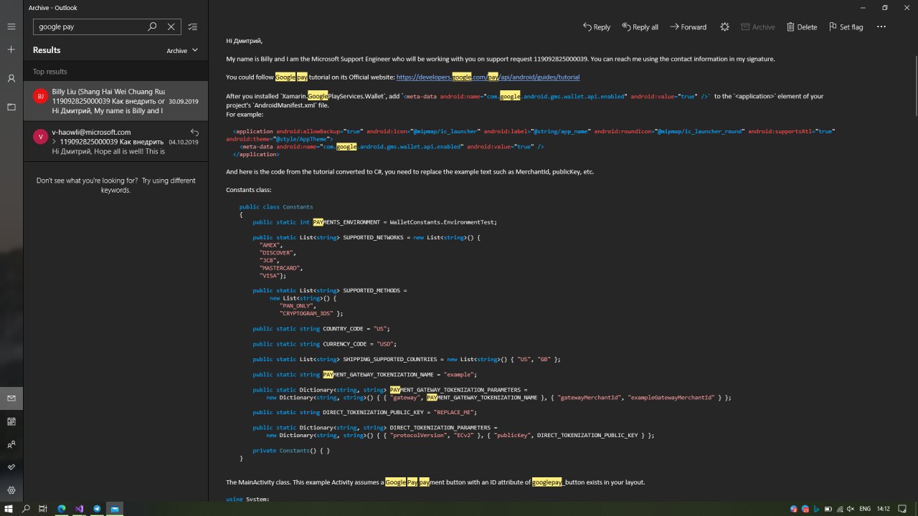Click Reply in message toolbar
Viewport: 918px width, 516px height.
[597, 27]
